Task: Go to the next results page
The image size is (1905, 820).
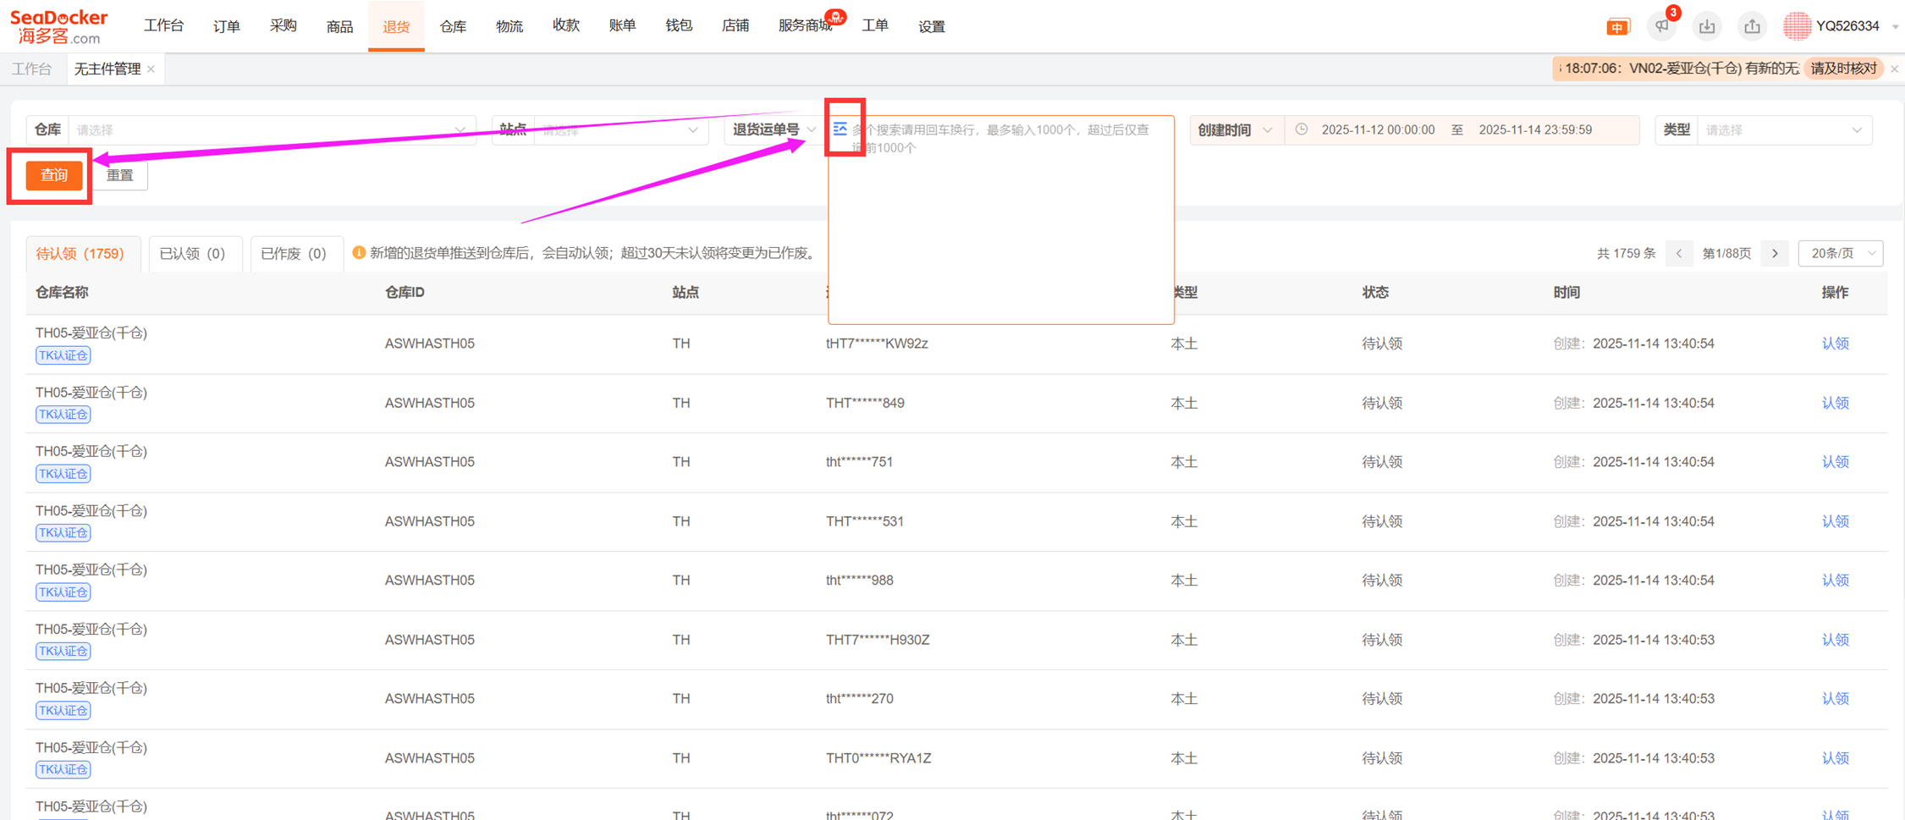Action: [x=1775, y=253]
